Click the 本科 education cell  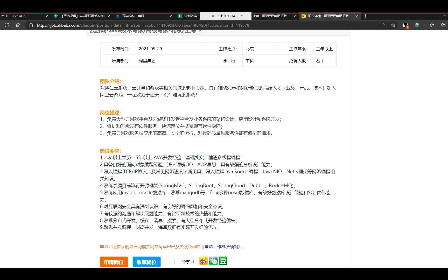coord(260,61)
